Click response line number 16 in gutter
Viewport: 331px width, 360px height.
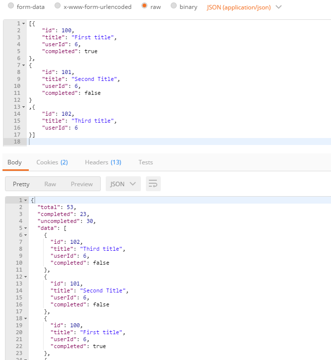pos(19,305)
